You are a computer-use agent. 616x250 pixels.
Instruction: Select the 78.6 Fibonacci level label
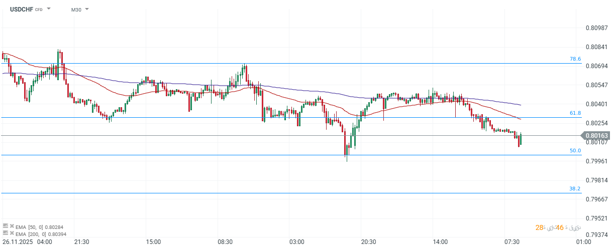pos(575,59)
